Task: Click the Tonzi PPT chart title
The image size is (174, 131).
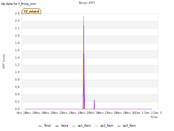Action: pos(87,3)
